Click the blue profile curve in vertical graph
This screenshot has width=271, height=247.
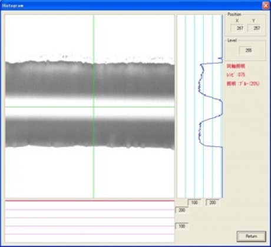[201, 82]
